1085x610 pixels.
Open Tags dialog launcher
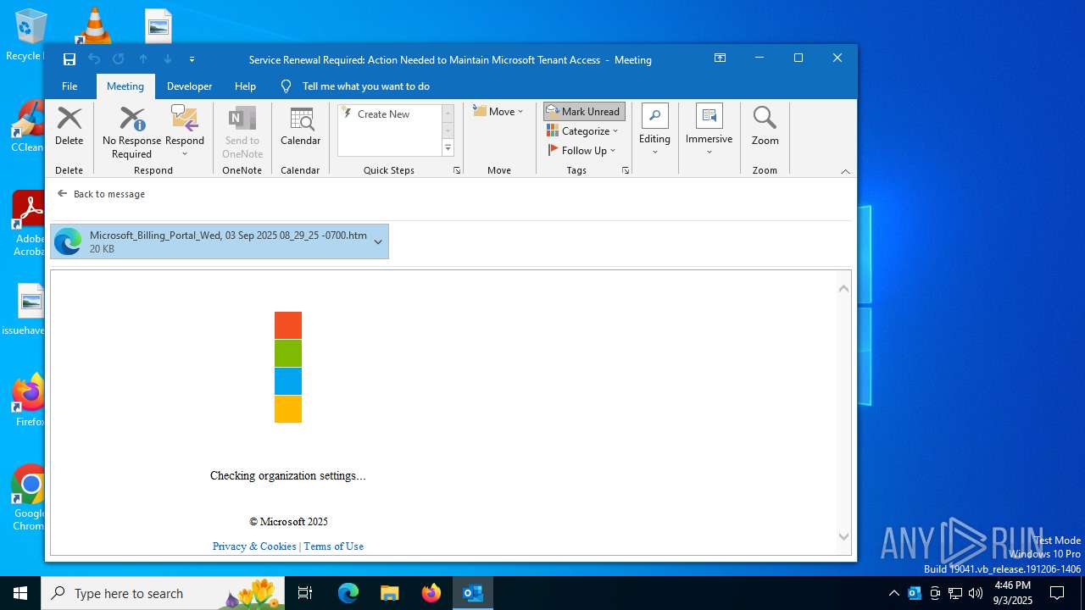point(626,170)
